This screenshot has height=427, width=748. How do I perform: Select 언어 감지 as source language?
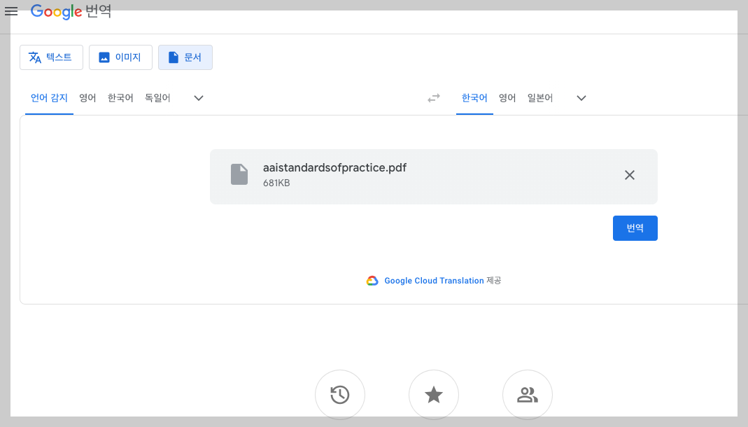tap(49, 98)
